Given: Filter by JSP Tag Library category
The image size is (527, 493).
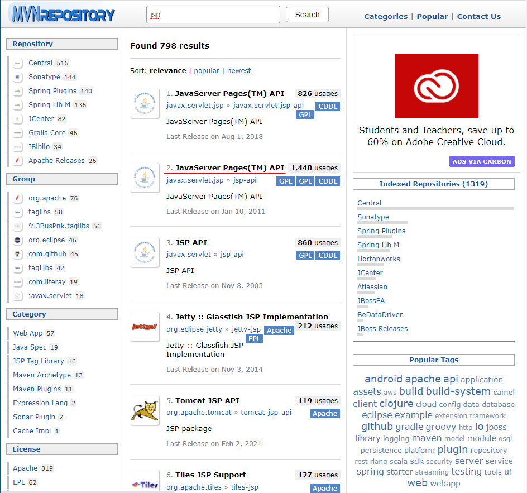Looking at the screenshot, I should tap(39, 361).
